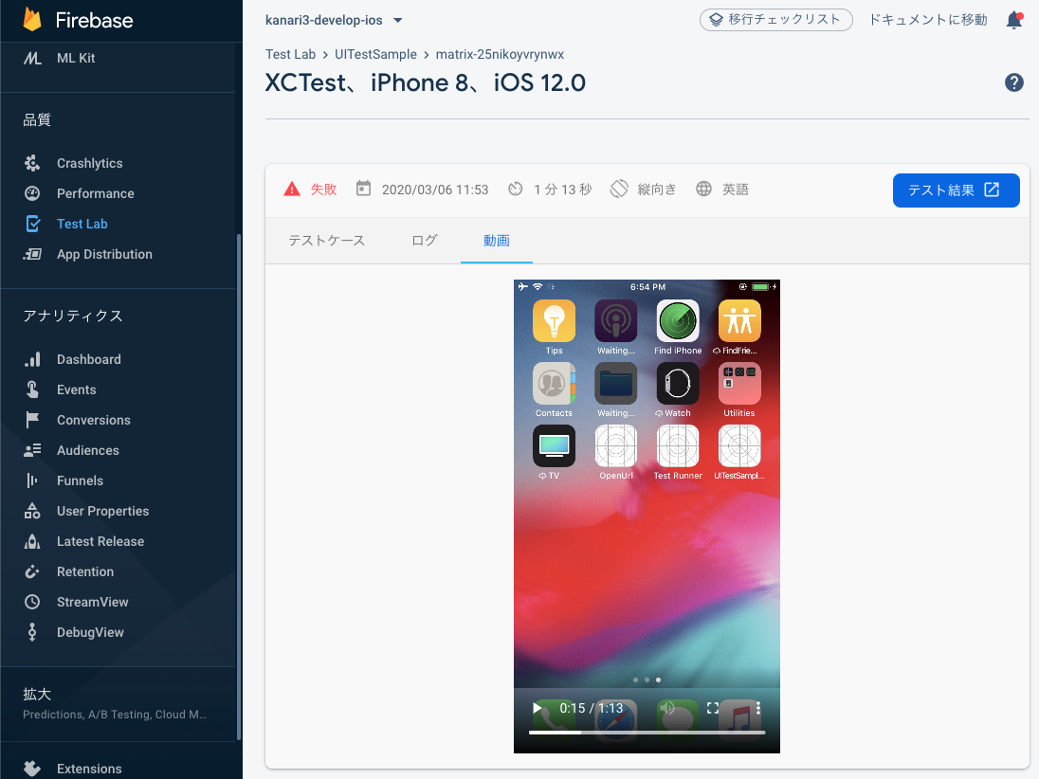
Task: Click テスト結果 button
Action: (x=956, y=190)
